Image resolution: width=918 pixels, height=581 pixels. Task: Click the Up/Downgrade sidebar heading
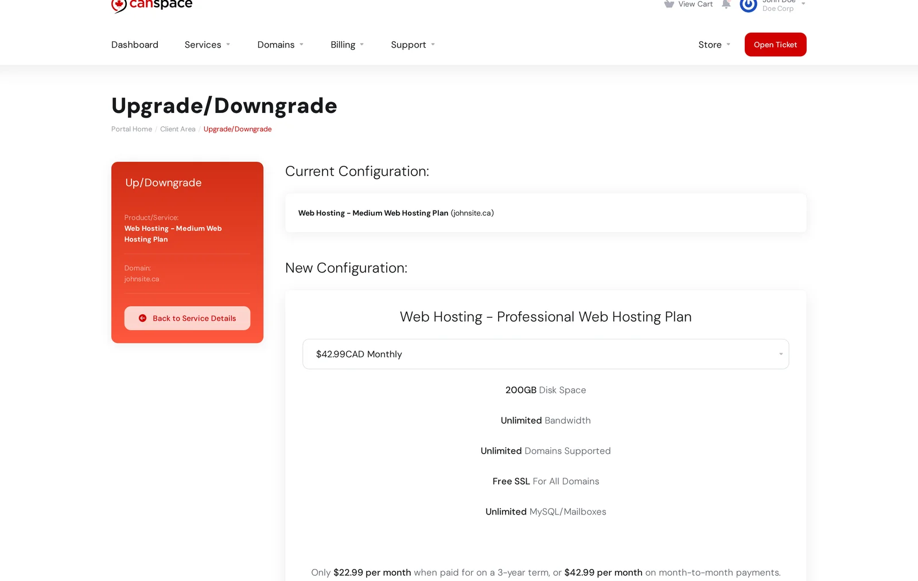tap(164, 182)
